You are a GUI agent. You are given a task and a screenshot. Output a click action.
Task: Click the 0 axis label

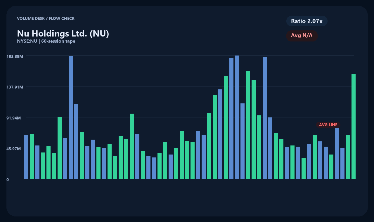click(8, 180)
